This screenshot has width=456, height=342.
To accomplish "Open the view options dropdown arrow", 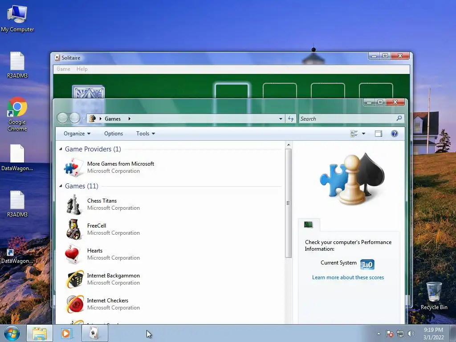I will [363, 134].
